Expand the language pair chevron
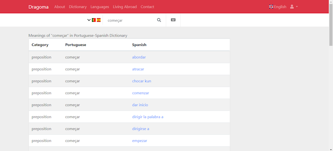The height and width of the screenshot is (151, 333). [89, 20]
